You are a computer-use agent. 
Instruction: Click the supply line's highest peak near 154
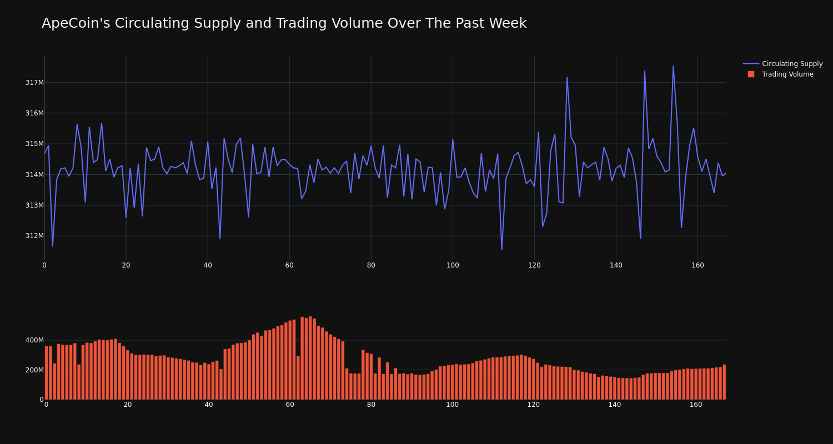click(673, 66)
